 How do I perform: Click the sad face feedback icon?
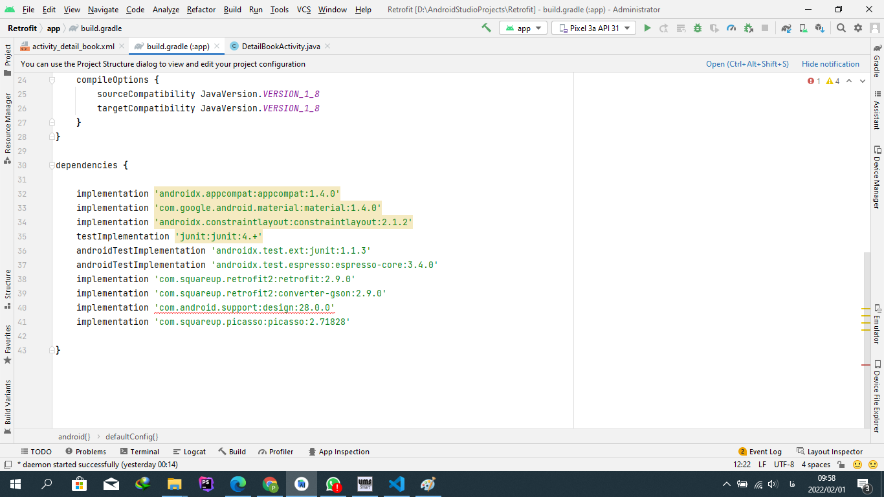(872, 465)
